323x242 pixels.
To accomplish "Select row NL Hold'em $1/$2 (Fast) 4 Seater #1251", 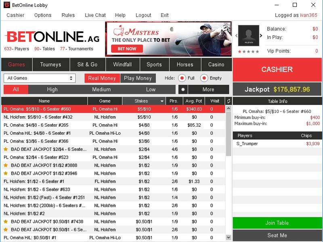I will click(x=113, y=197).
